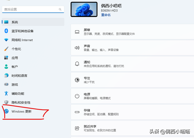
Task: Click the desktop wallpaper thumbnail
Action: pos(84,9)
